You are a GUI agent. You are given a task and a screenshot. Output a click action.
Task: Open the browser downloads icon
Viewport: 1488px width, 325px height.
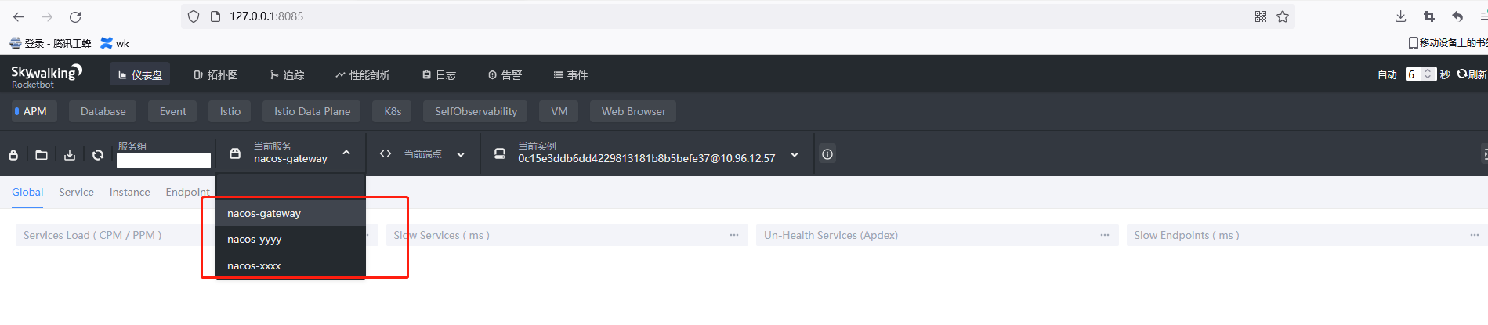[1401, 16]
